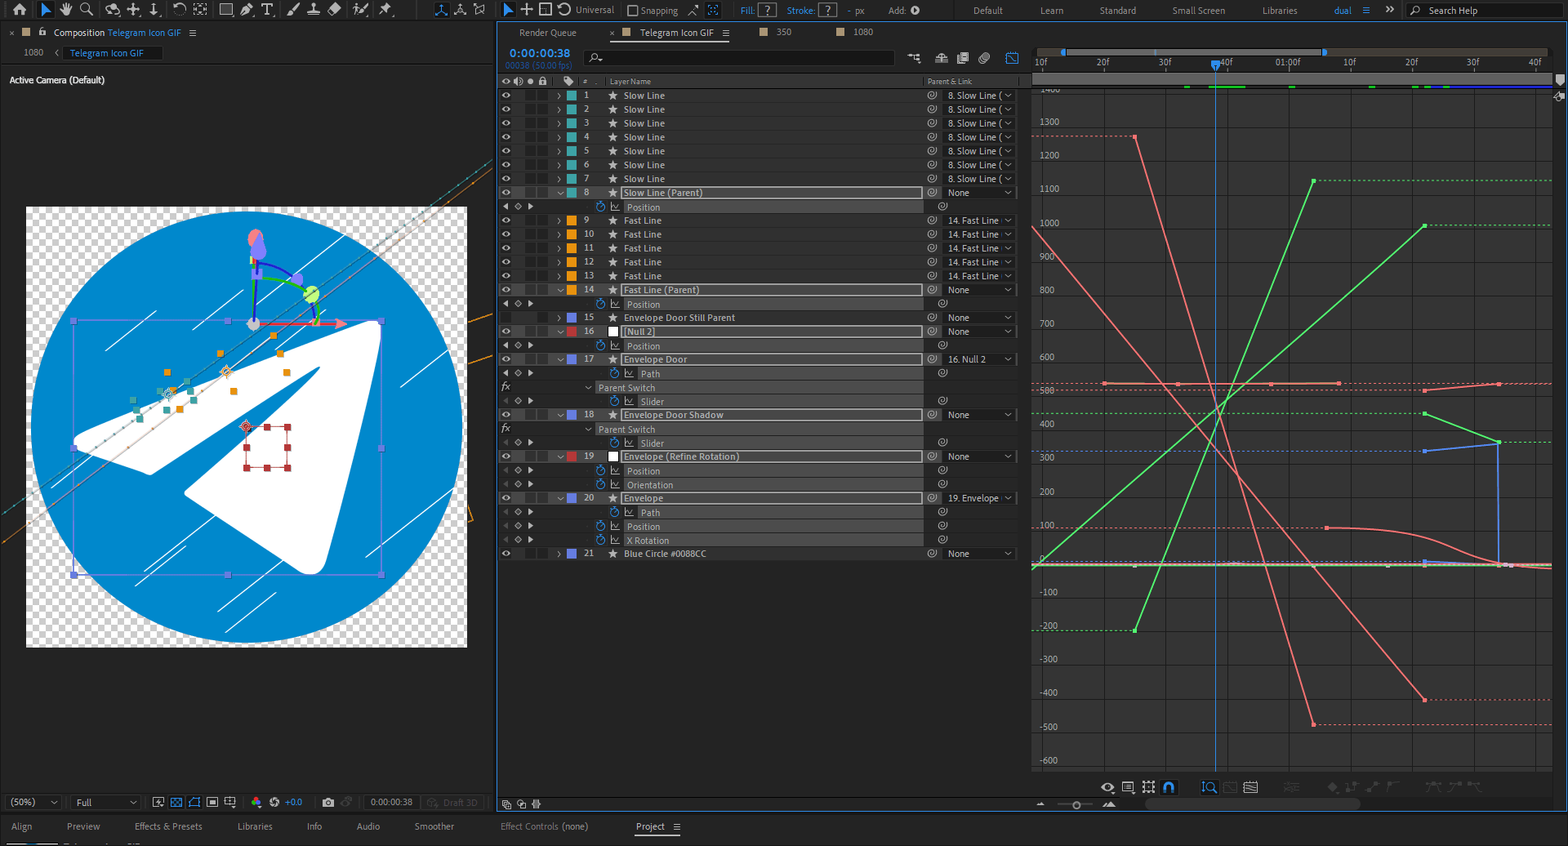Viewport: 1568px width, 846px height.
Task: Click the Draft 3D button
Action: tap(453, 803)
